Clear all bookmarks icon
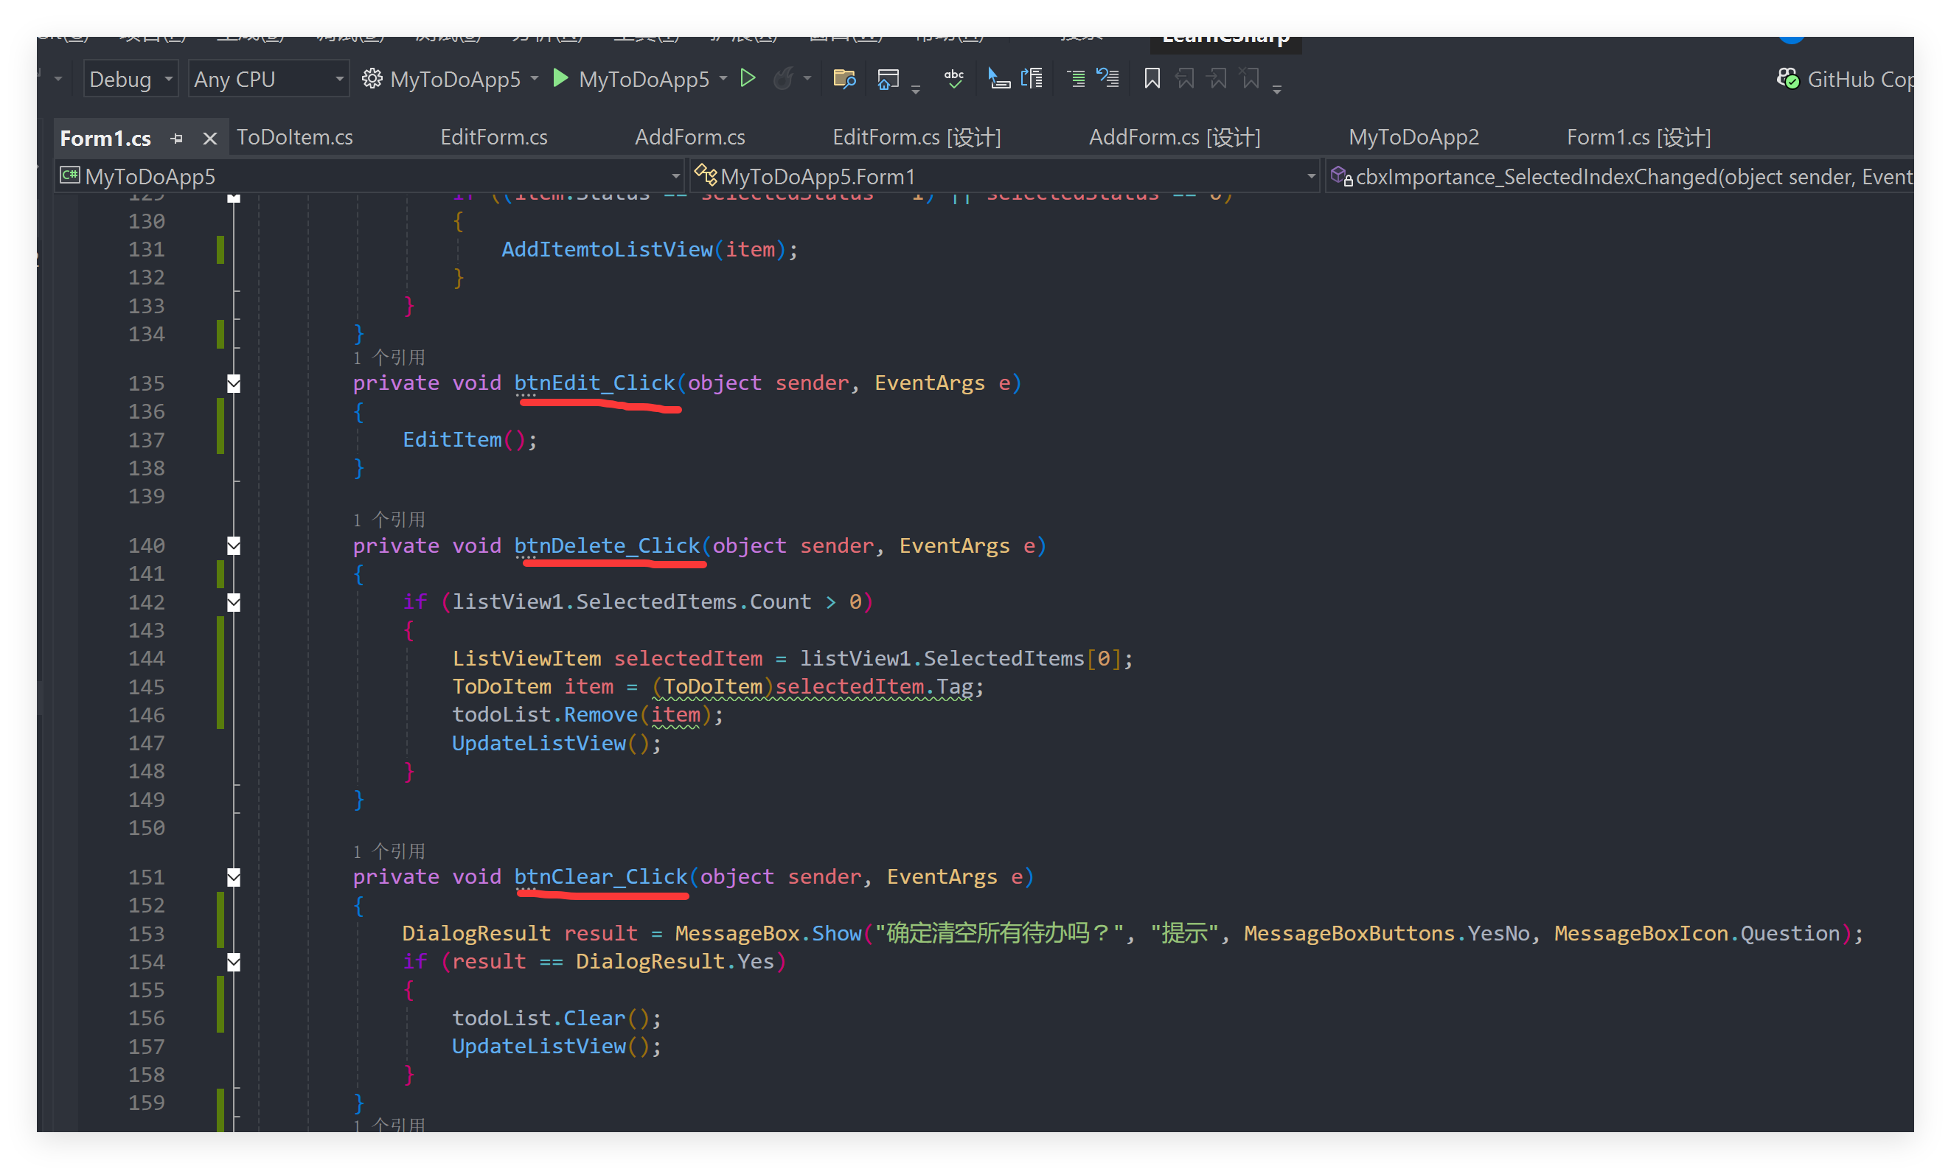 (x=1251, y=79)
